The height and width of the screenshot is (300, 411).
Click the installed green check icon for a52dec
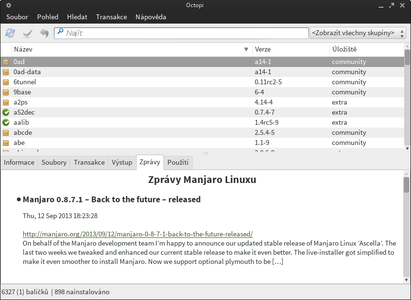tap(6, 113)
